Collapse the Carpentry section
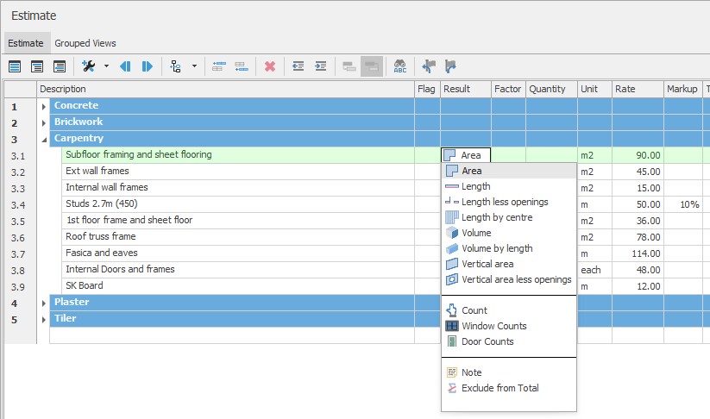The width and height of the screenshot is (710, 419). point(44,139)
